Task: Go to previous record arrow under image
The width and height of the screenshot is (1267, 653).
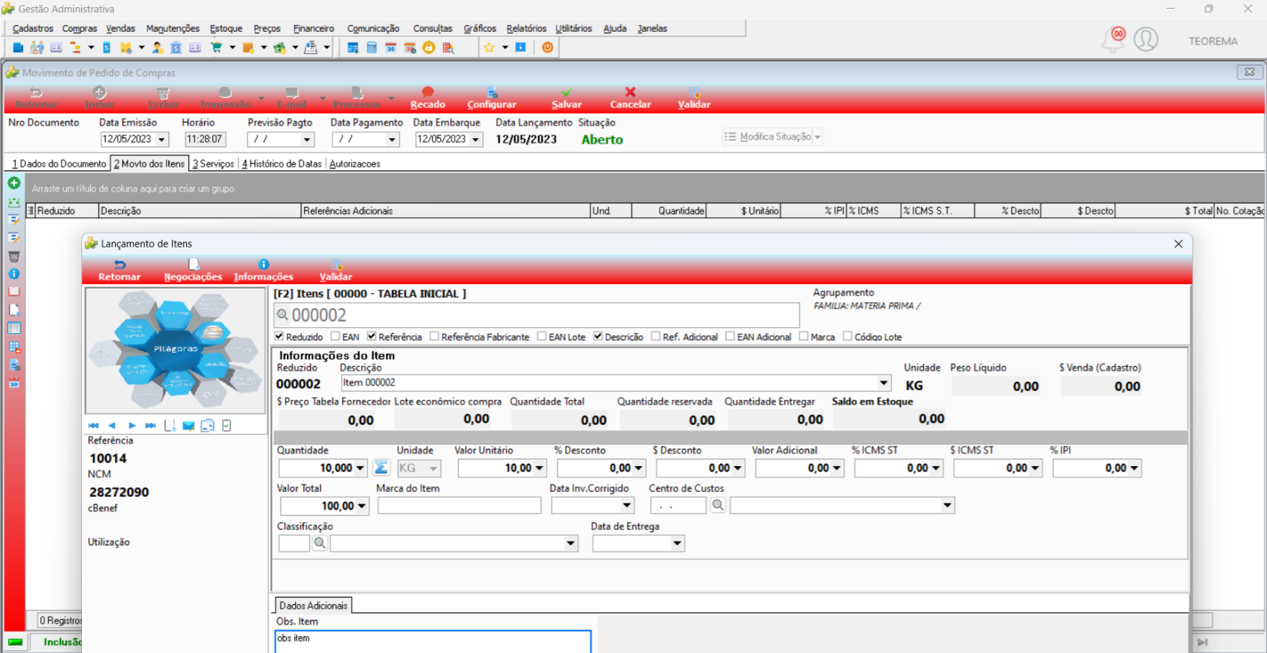Action: coord(111,426)
